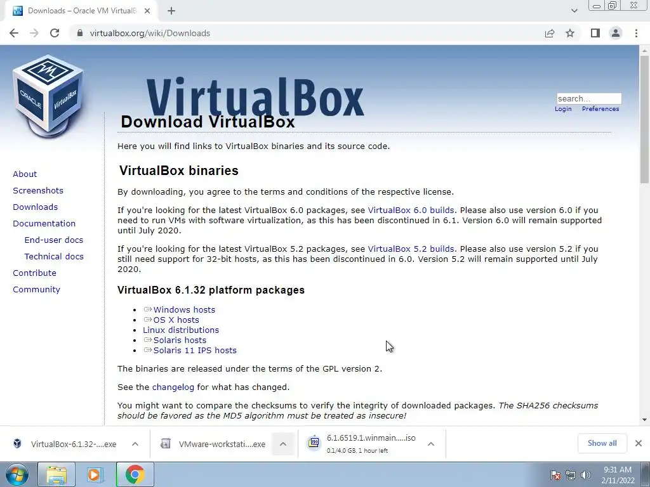Screen dimensions: 650x487
Task: Open the tab search dropdown arrow
Action: tap(574, 11)
